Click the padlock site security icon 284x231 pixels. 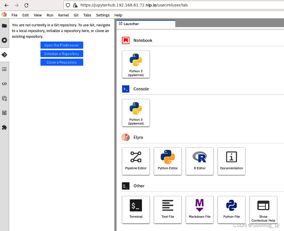(75, 5)
